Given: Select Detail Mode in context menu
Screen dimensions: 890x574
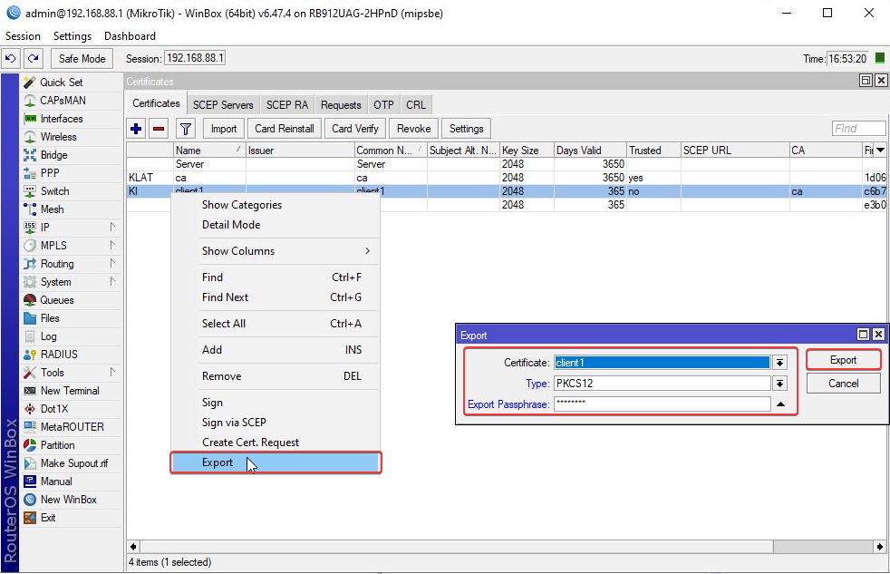Looking at the screenshot, I should tap(276, 225).
